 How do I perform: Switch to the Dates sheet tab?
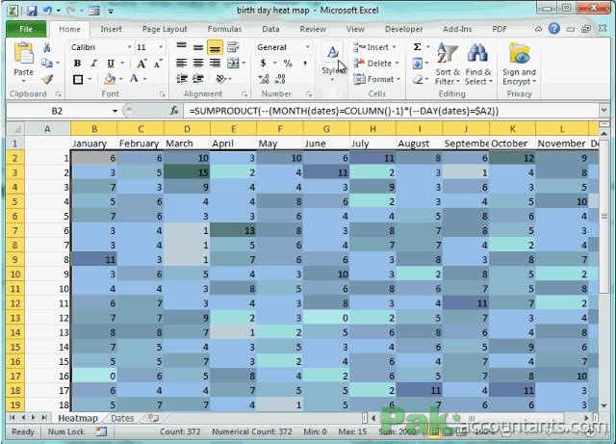(122, 418)
